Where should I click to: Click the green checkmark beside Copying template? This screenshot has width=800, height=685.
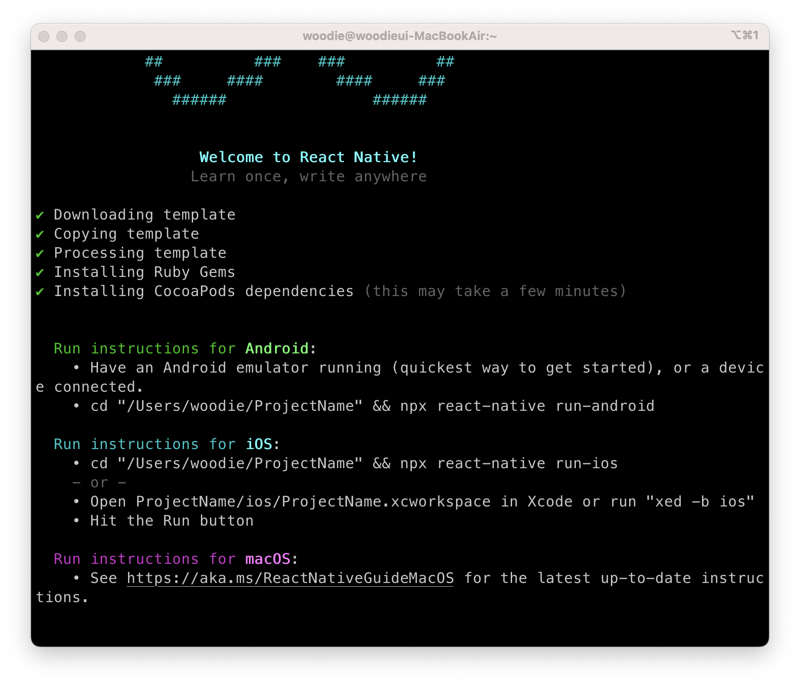40,234
